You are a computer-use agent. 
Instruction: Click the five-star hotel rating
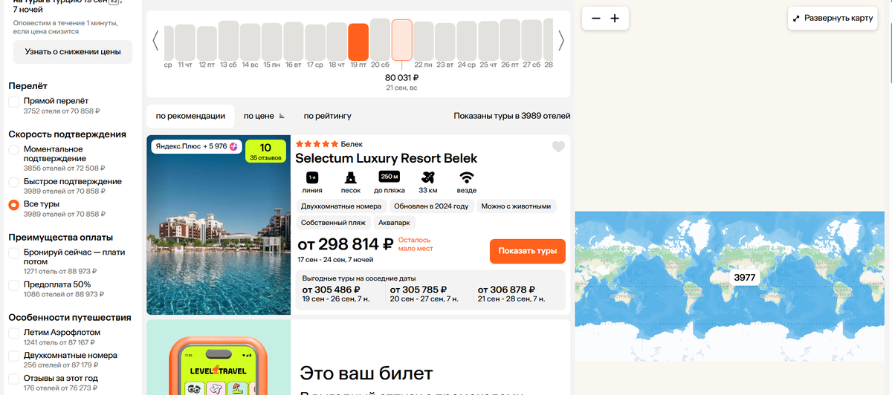[x=317, y=144]
